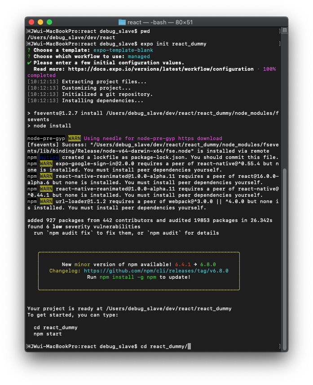Click the 'Initialized a git repository.' line

tap(107, 94)
